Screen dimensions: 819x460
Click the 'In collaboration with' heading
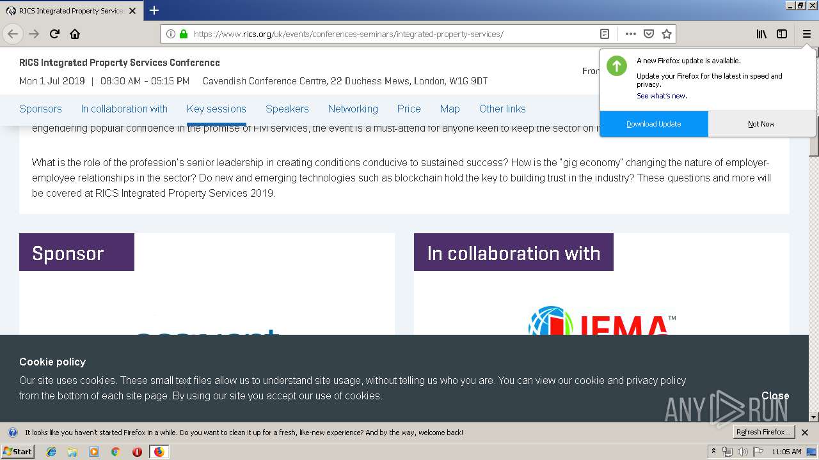pyautogui.click(x=514, y=253)
